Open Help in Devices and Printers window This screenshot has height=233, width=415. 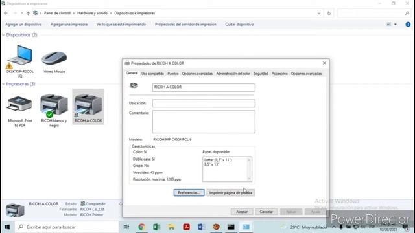point(408,25)
